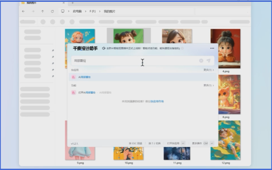Select the 8.png orange cat thumbnail

229,94
